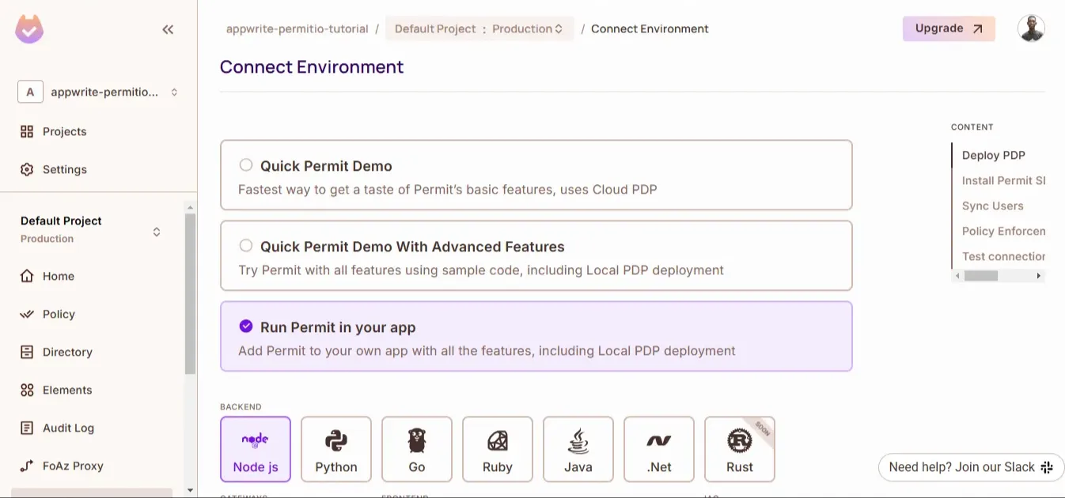This screenshot has width=1065, height=498.
Task: Jump to Deploy PDP content section
Action: tap(994, 155)
